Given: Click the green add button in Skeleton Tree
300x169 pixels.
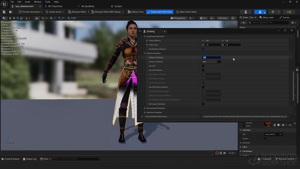Looking at the screenshot, I should coord(243,23).
